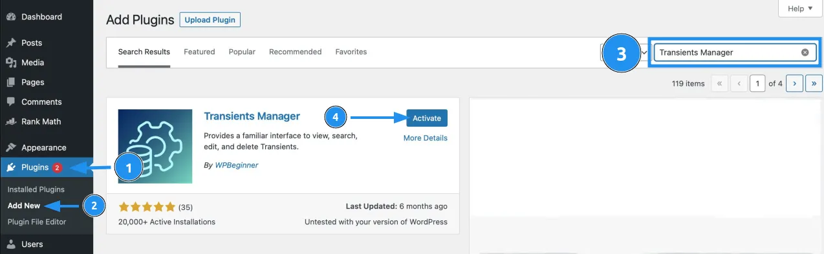Click the Upload Plugin button

(x=210, y=20)
